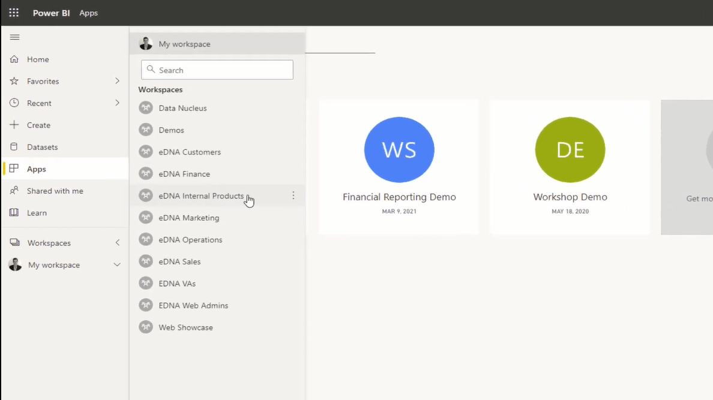Click the Datasets cylinder icon

(x=14, y=146)
